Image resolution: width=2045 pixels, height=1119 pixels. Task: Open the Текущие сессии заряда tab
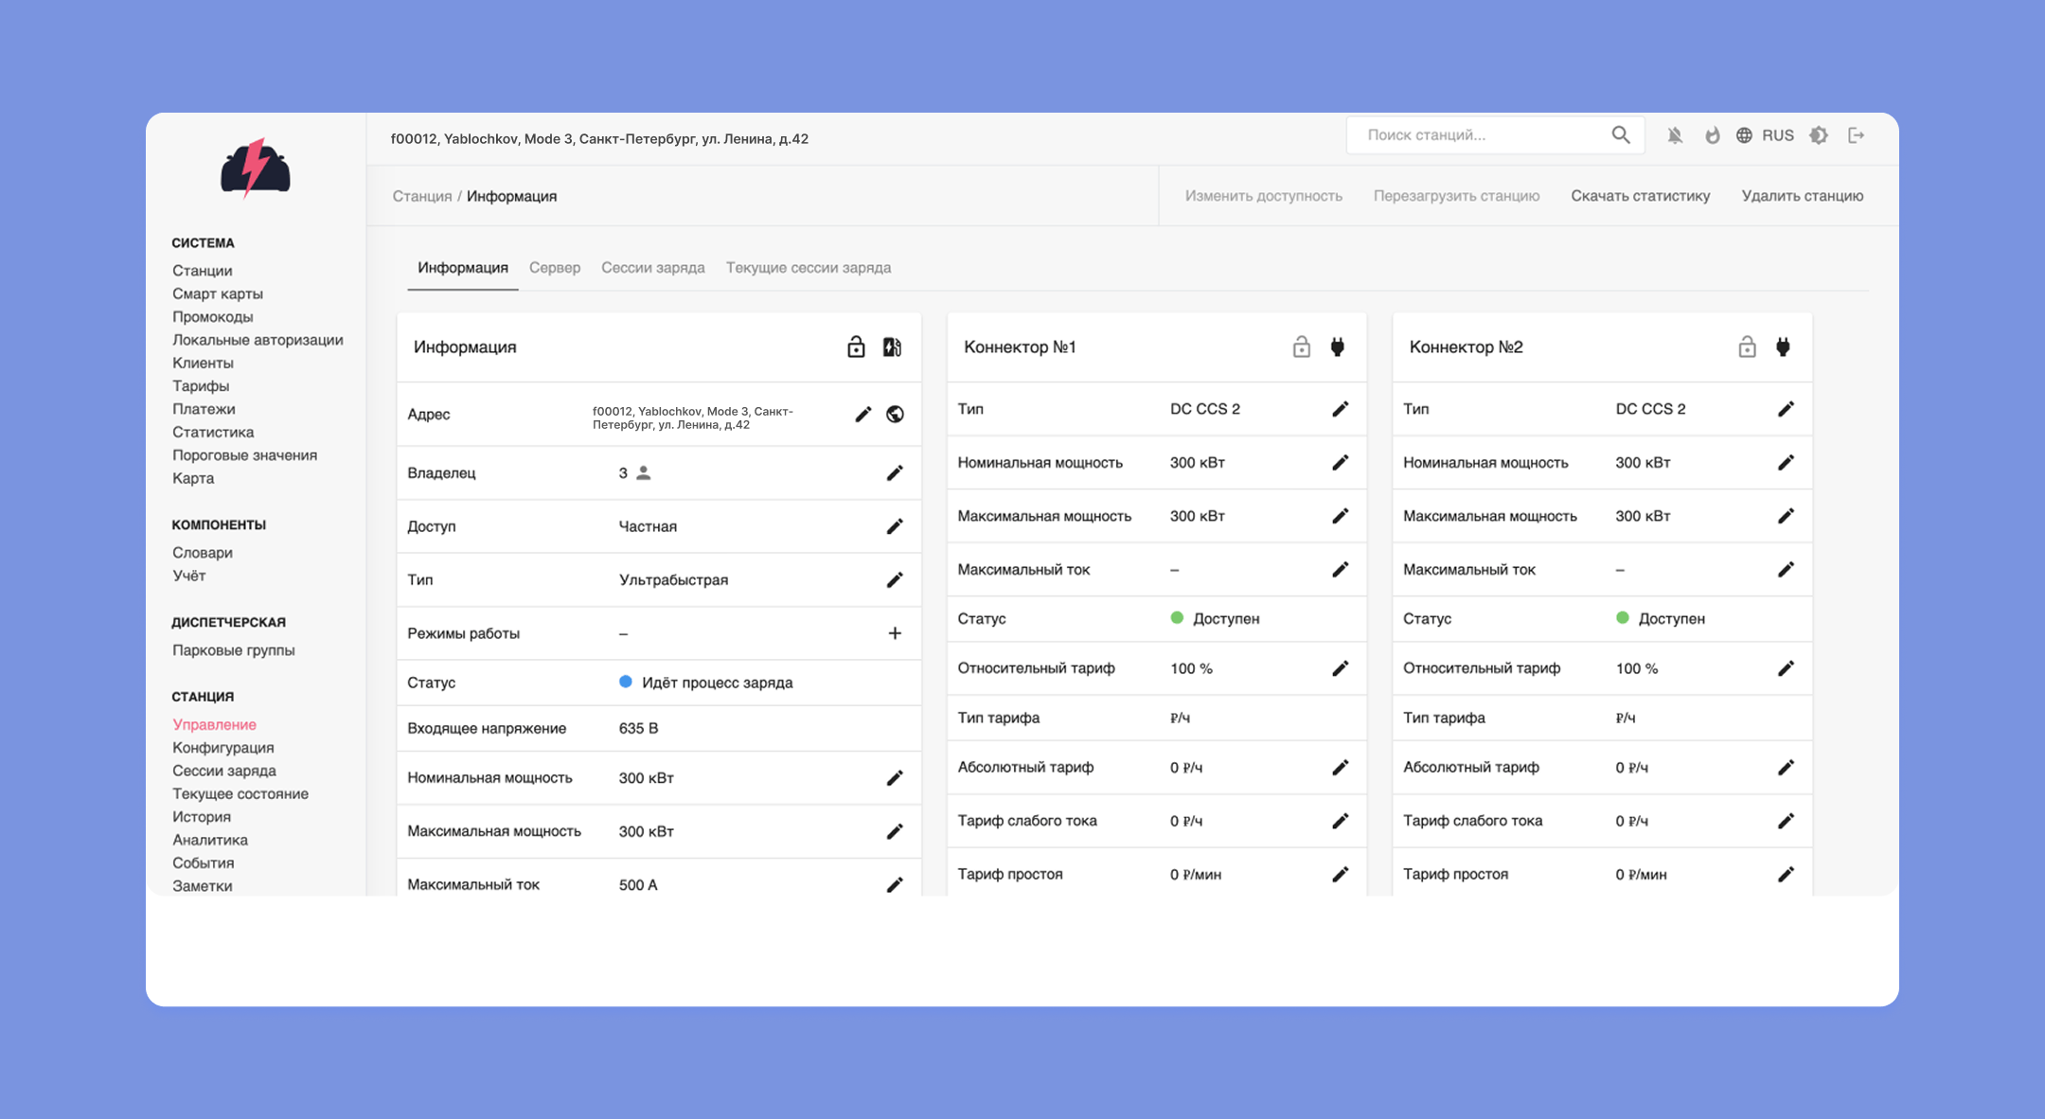(x=808, y=268)
